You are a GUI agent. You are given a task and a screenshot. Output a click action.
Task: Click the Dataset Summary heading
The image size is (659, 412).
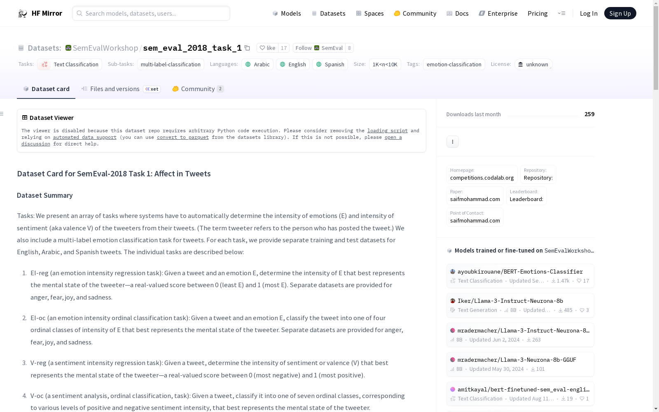pos(45,195)
